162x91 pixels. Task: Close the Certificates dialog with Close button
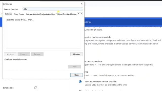(76, 75)
